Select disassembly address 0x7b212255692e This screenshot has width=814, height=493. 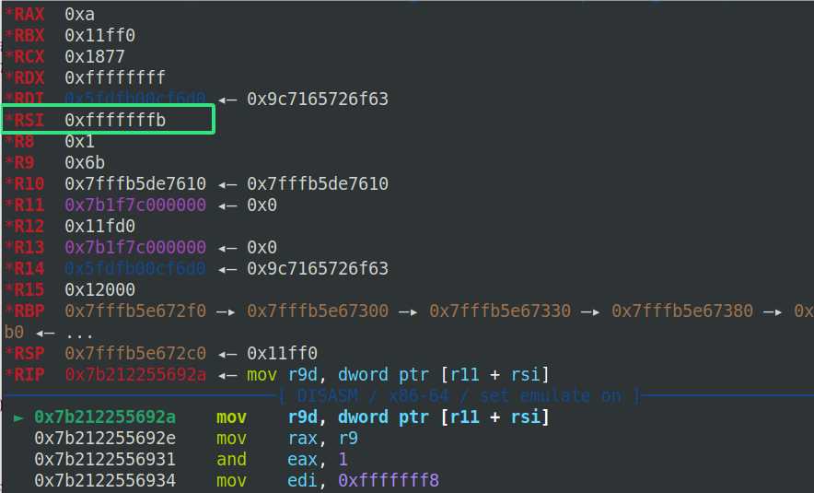pos(105,439)
